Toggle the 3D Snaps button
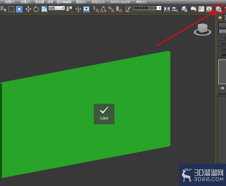Screen dimensions: 226x186 click(x=96, y=9)
